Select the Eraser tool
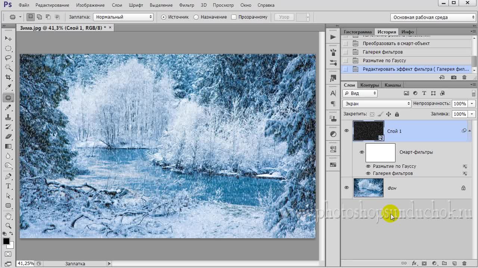The image size is (478, 268). tap(8, 136)
